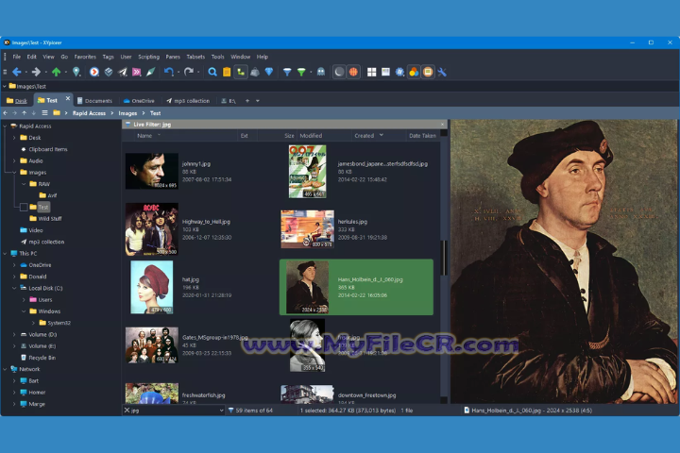Click the blue gear configuration icon
The width and height of the screenshot is (680, 453).
coord(399,72)
